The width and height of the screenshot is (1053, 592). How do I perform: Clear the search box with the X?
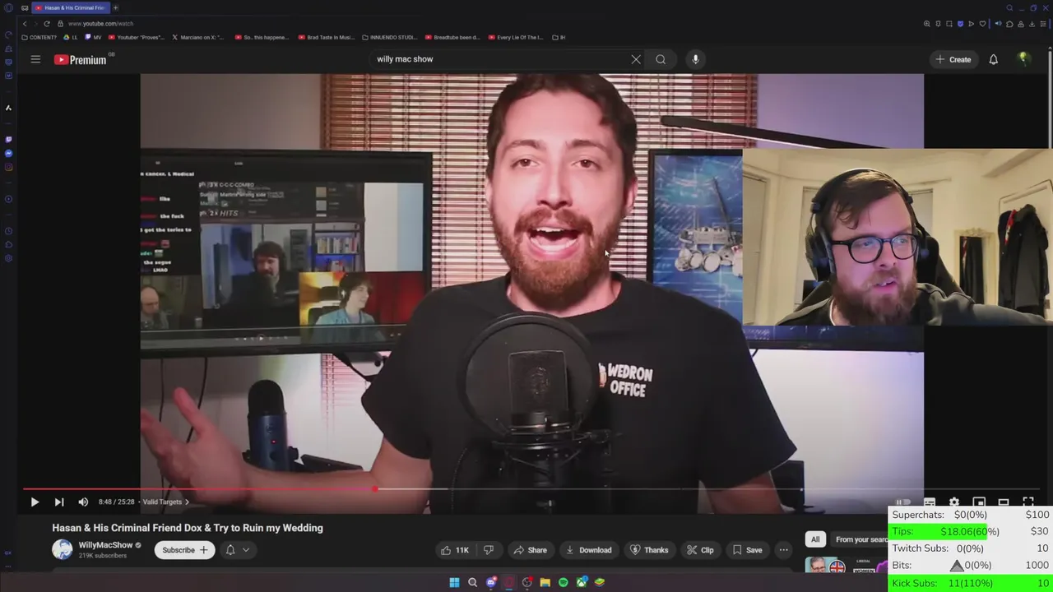636,59
